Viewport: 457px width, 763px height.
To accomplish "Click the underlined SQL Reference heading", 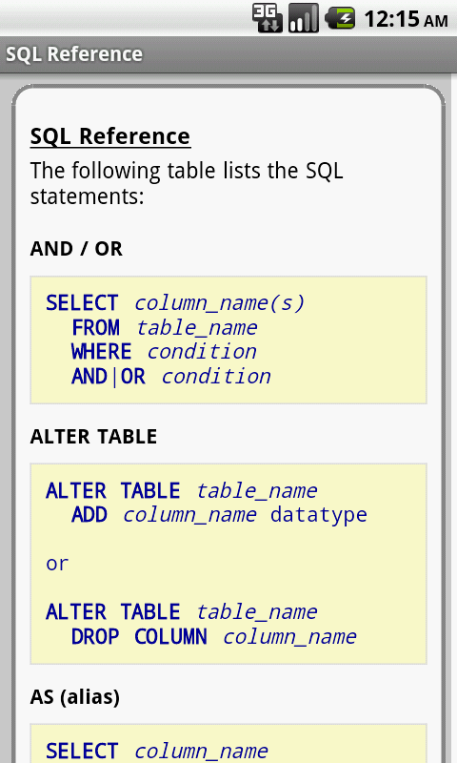I will [110, 136].
